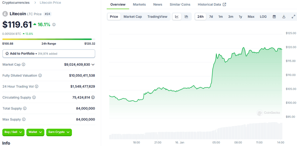Switch to line chart icon

tap(177, 17)
